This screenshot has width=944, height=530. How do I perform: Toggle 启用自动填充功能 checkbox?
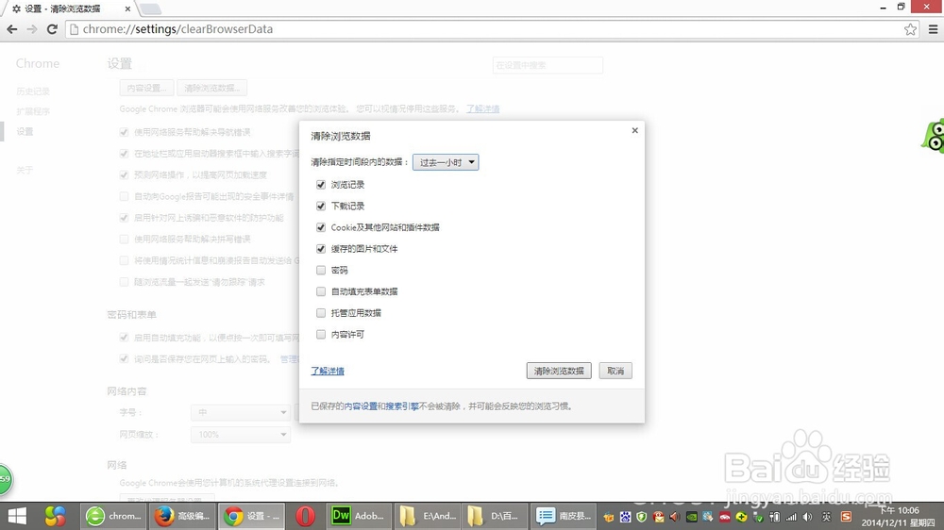pos(124,338)
